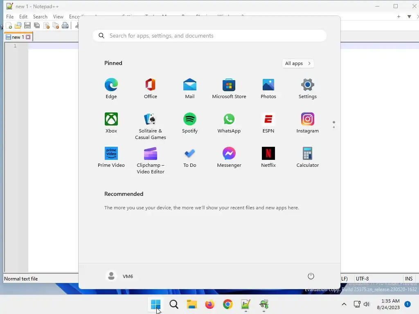Launch Solitaire & Casual Games

(151, 126)
